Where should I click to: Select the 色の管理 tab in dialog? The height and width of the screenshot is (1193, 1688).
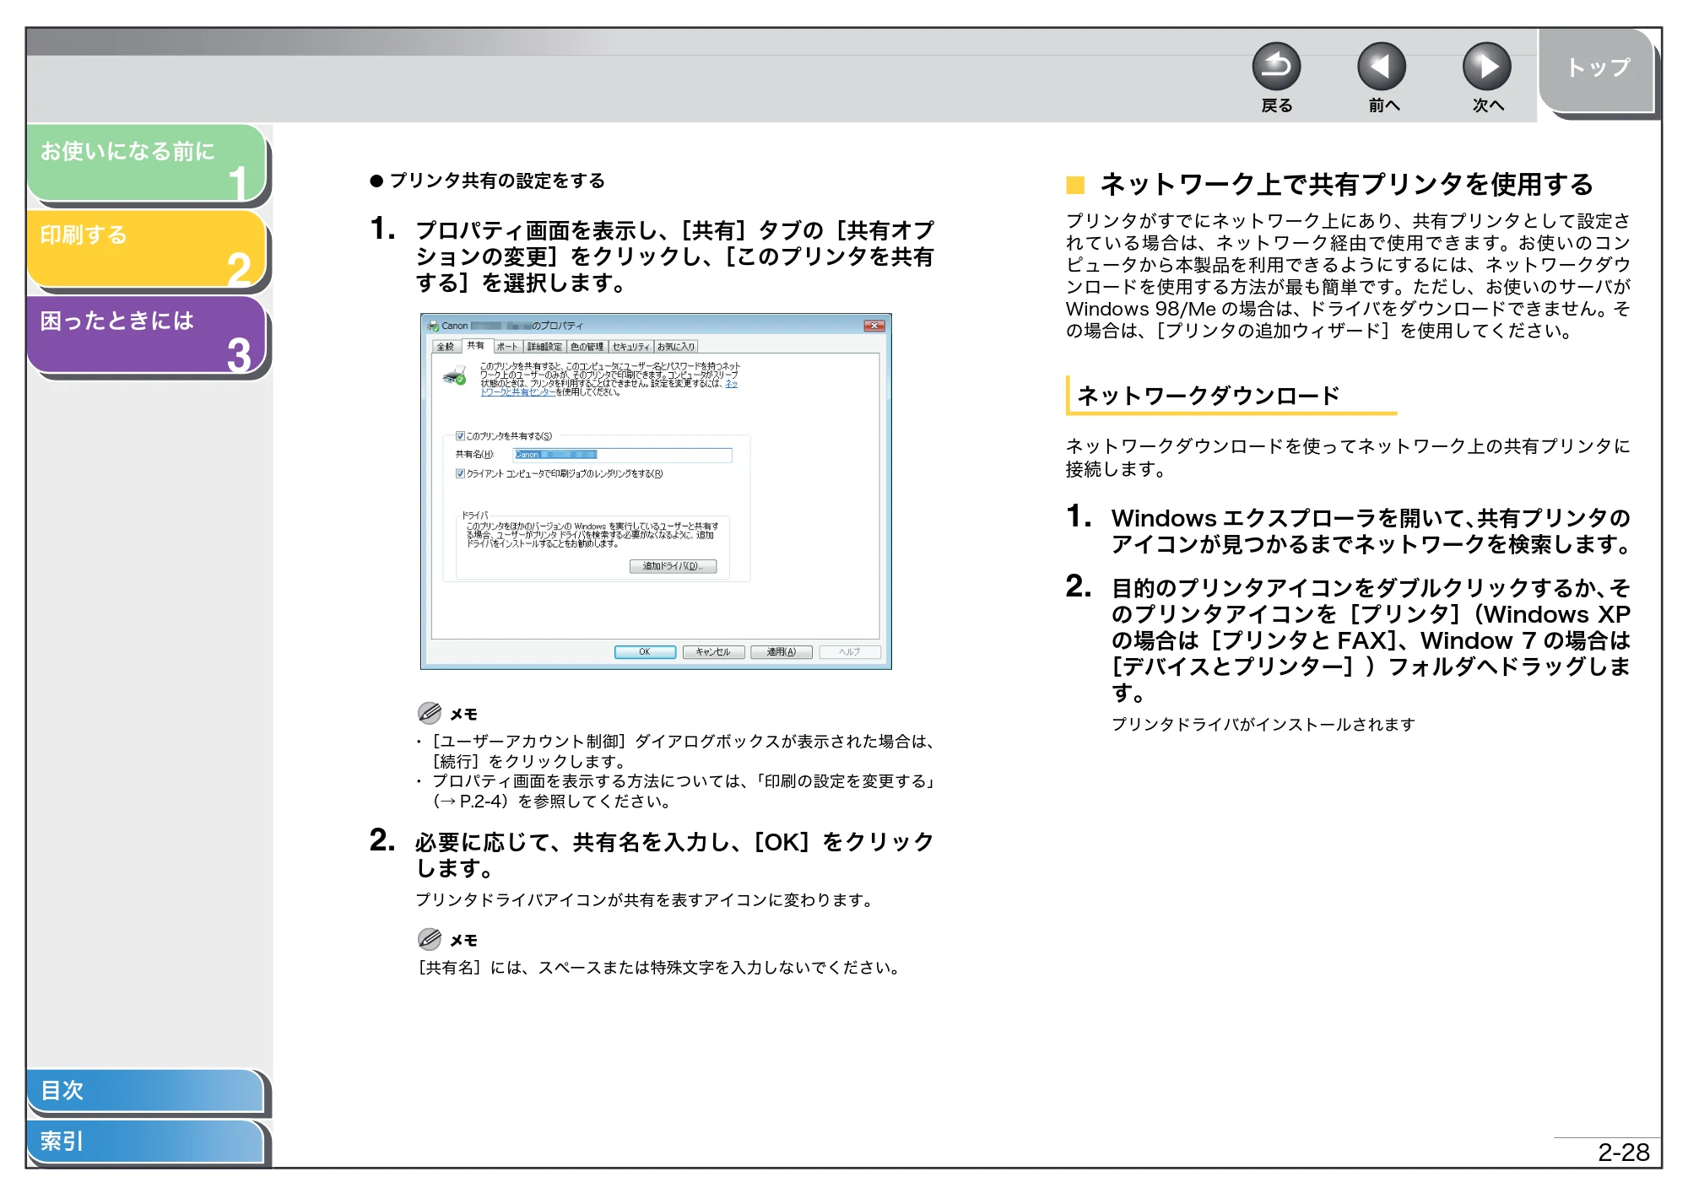click(587, 347)
